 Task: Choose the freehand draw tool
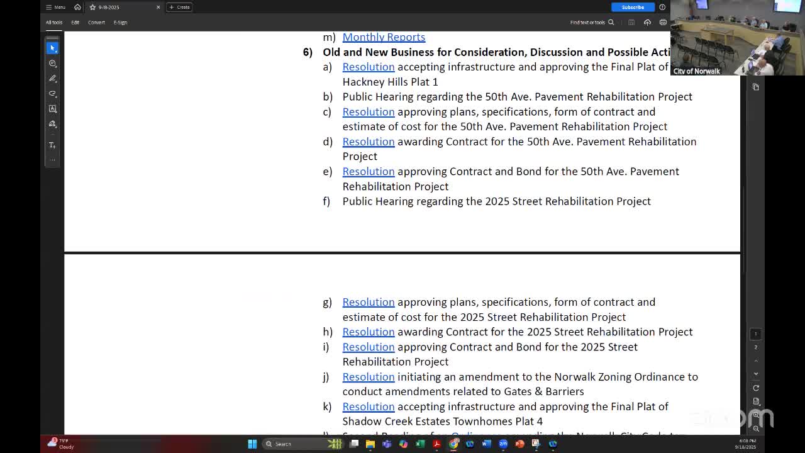pyautogui.click(x=52, y=93)
